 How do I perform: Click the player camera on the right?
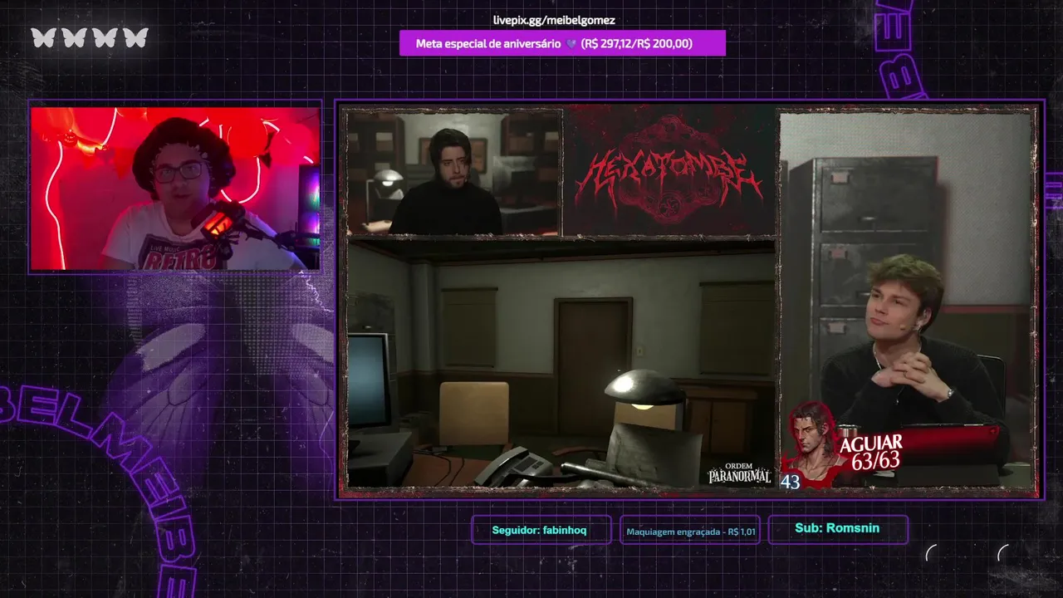[x=906, y=299]
